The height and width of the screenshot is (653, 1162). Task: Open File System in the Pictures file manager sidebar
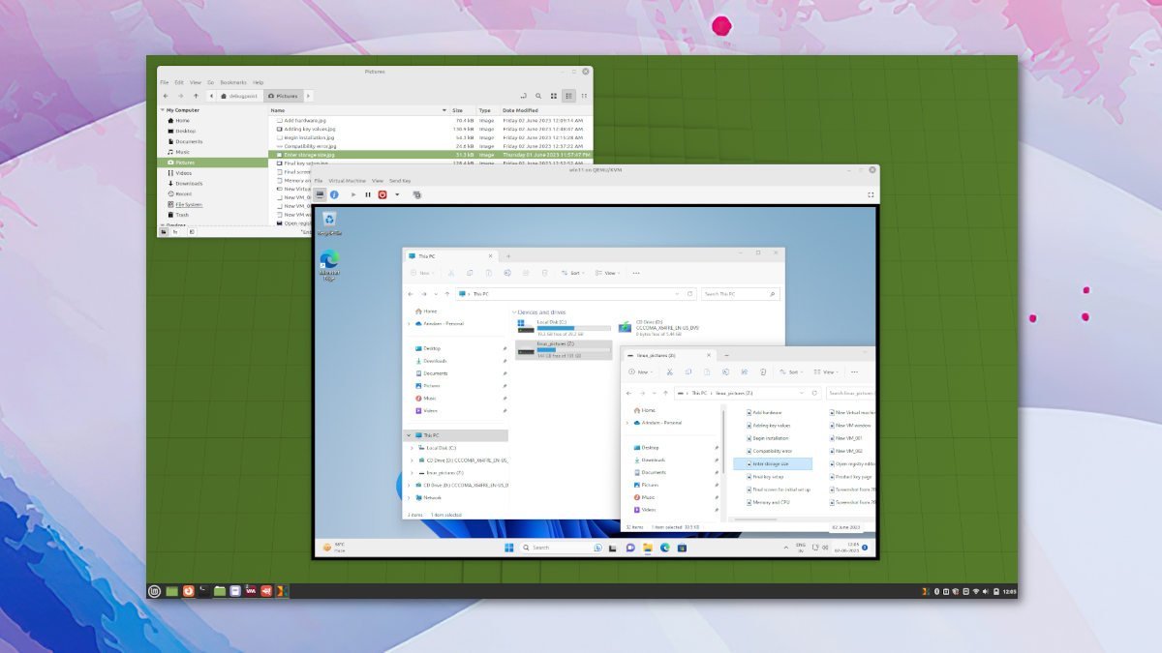[188, 204]
